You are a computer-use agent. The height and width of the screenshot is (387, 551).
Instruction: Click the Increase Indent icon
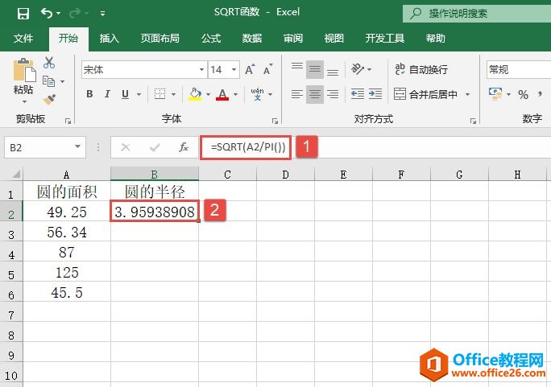(x=375, y=93)
